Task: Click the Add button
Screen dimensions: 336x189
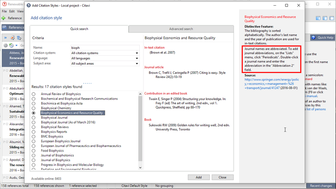Action: coord(199,177)
